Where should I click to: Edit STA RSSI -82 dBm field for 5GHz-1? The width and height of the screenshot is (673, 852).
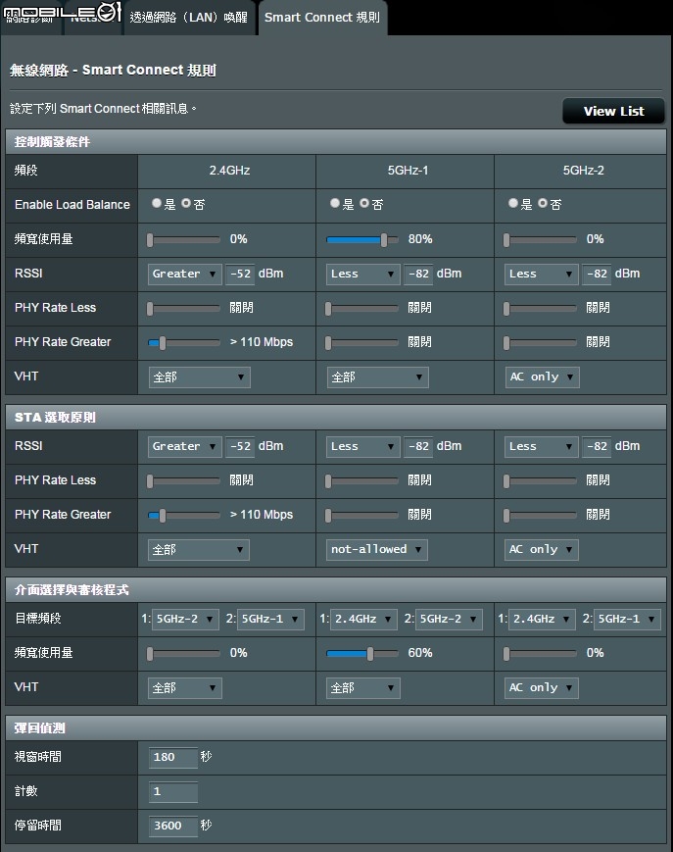point(418,447)
